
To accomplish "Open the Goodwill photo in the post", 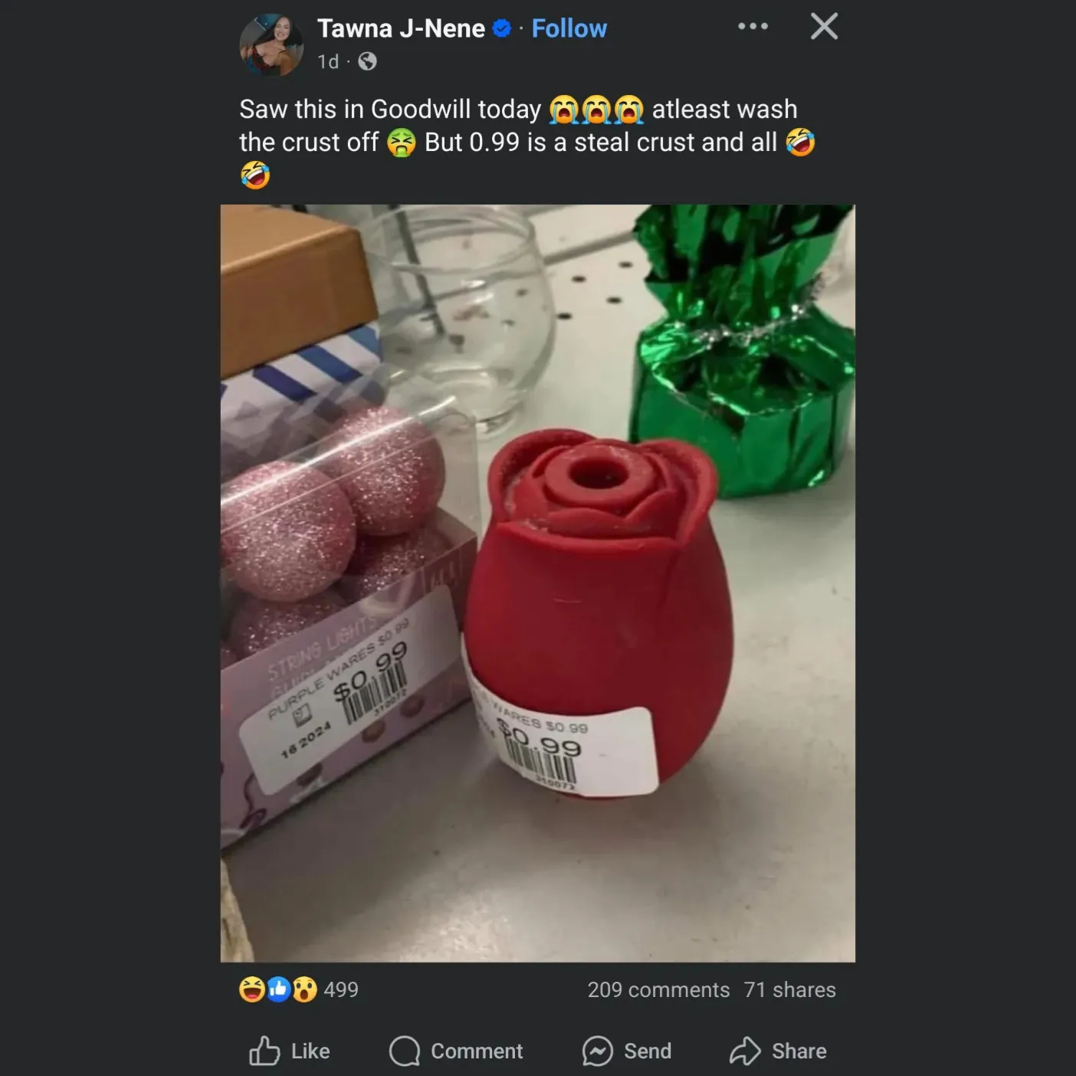I will click(x=537, y=582).
